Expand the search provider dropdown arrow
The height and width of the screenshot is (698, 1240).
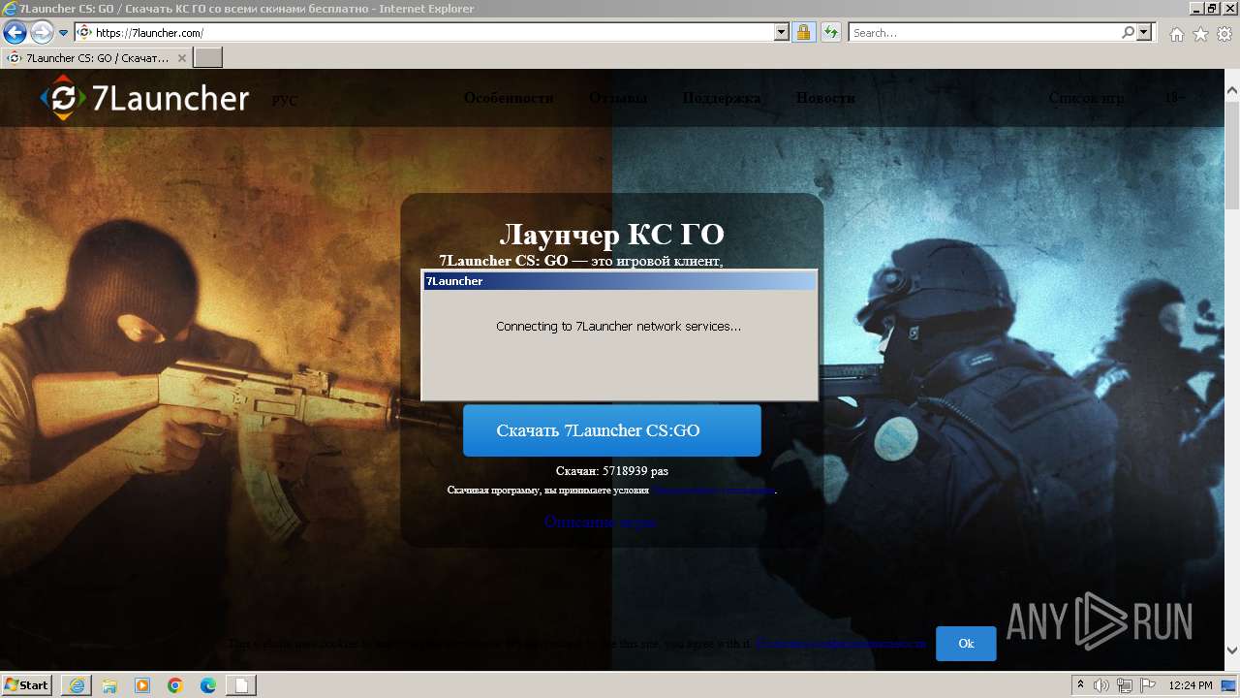tap(1145, 32)
